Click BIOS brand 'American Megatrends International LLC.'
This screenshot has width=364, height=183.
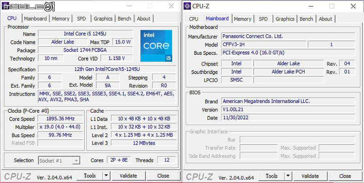pos(288,101)
